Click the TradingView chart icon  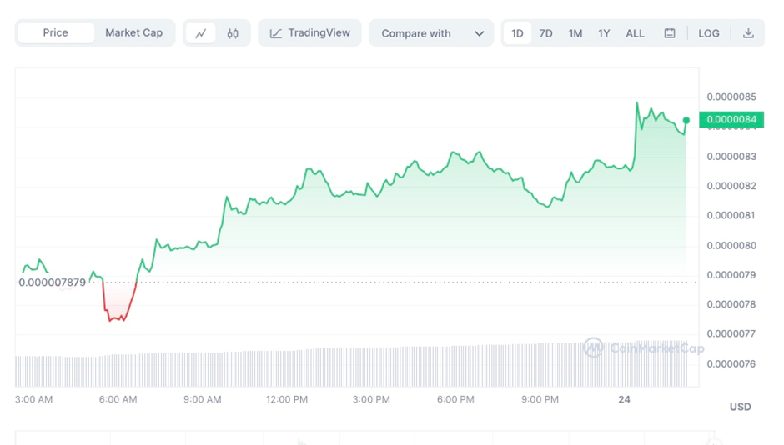coord(276,33)
